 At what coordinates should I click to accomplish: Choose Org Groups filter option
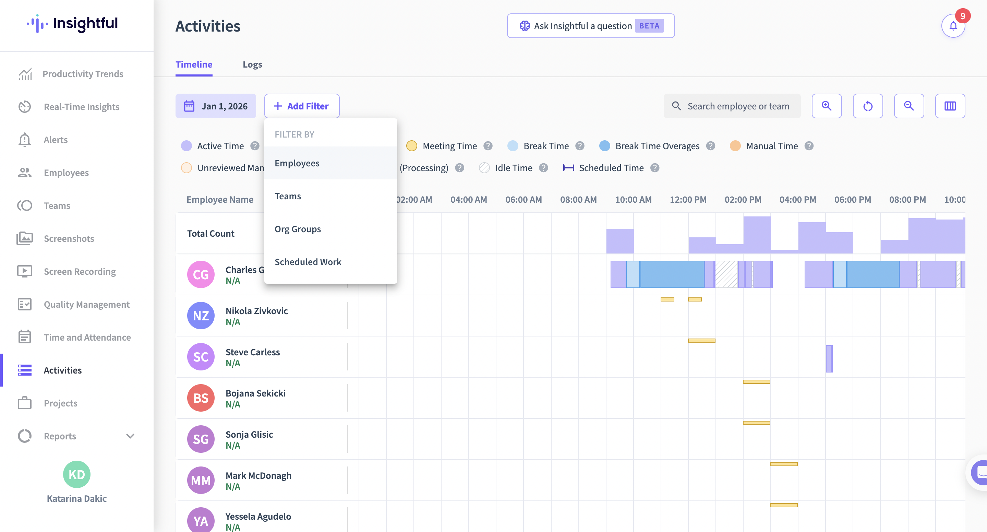point(331,229)
